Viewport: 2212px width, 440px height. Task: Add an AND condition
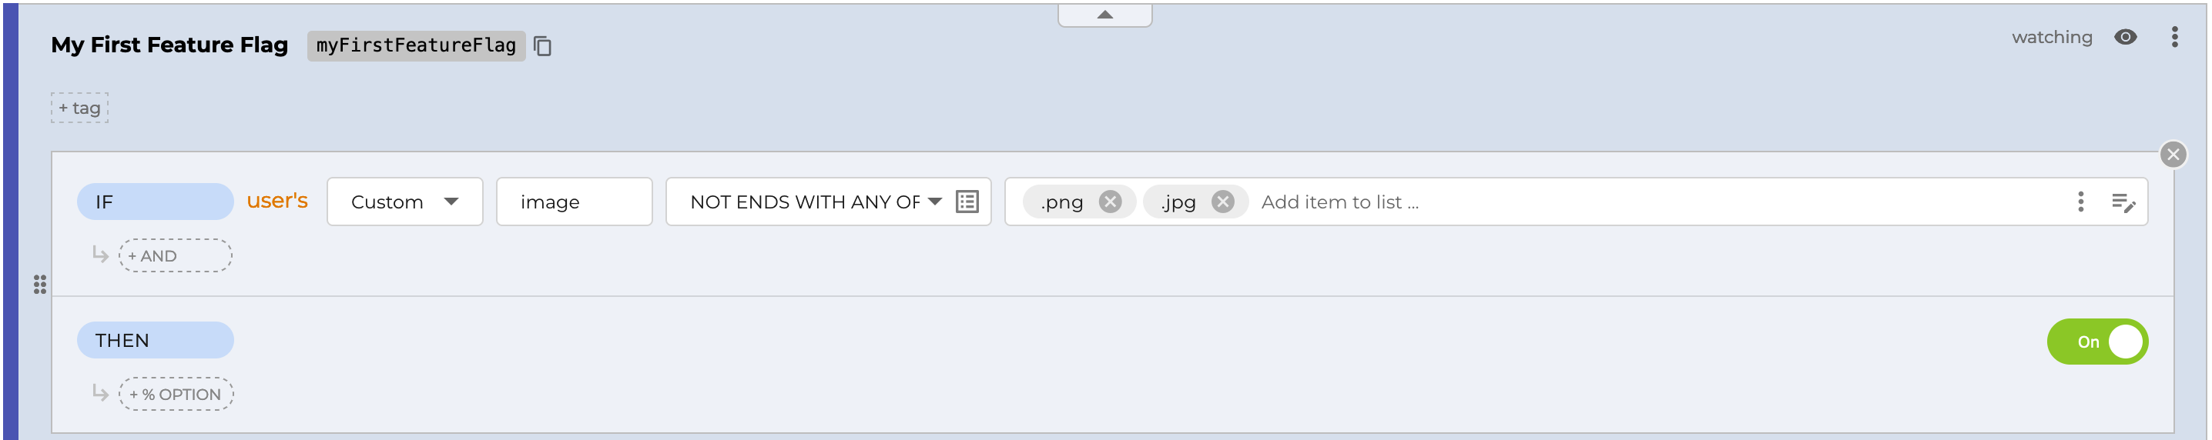point(175,255)
